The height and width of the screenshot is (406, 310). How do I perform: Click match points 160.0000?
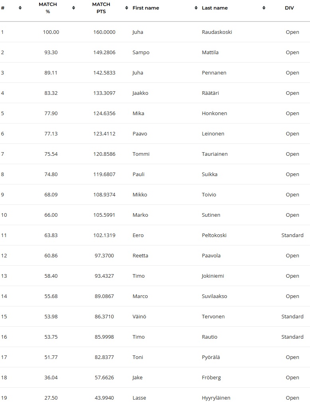click(x=104, y=32)
